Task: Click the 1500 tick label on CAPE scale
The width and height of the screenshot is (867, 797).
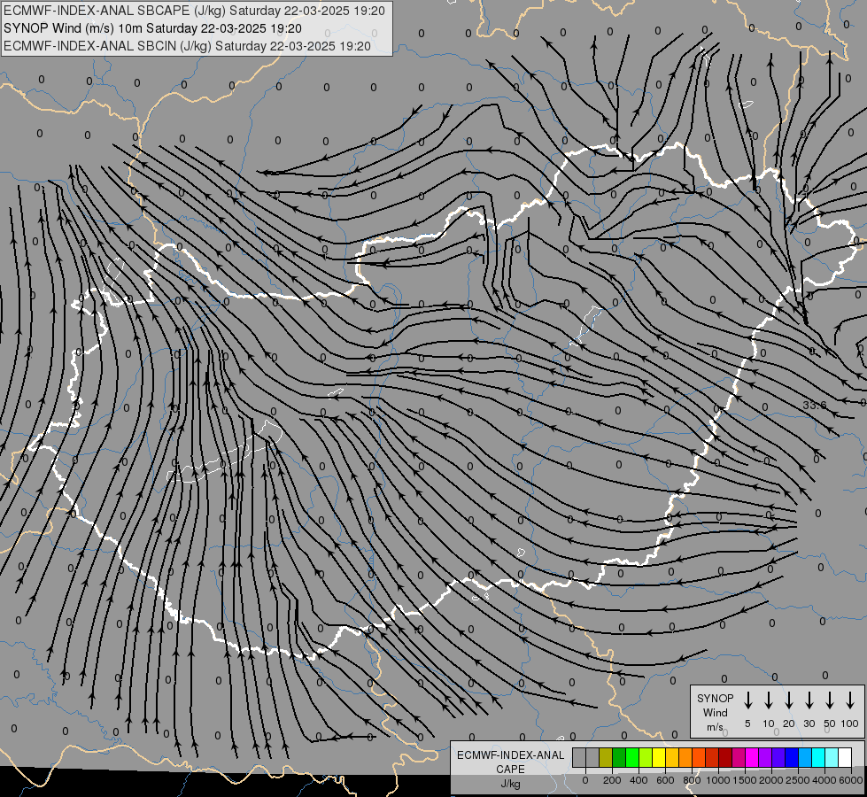Action: coord(745,780)
